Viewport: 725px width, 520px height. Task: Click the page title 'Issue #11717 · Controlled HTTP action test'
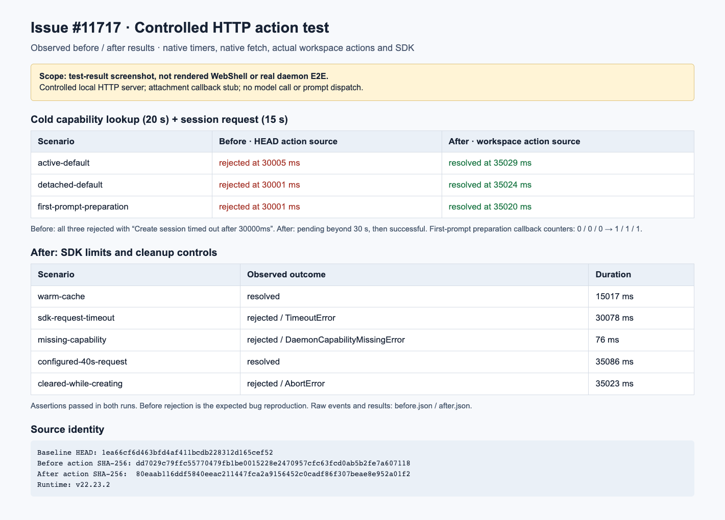tap(180, 28)
